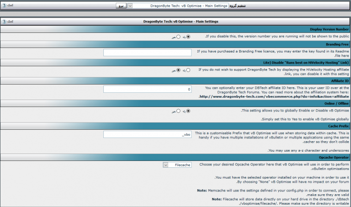Open the dragonbyte-tech affiliate info link
The width and height of the screenshot is (351, 207).
[x=274, y=97]
